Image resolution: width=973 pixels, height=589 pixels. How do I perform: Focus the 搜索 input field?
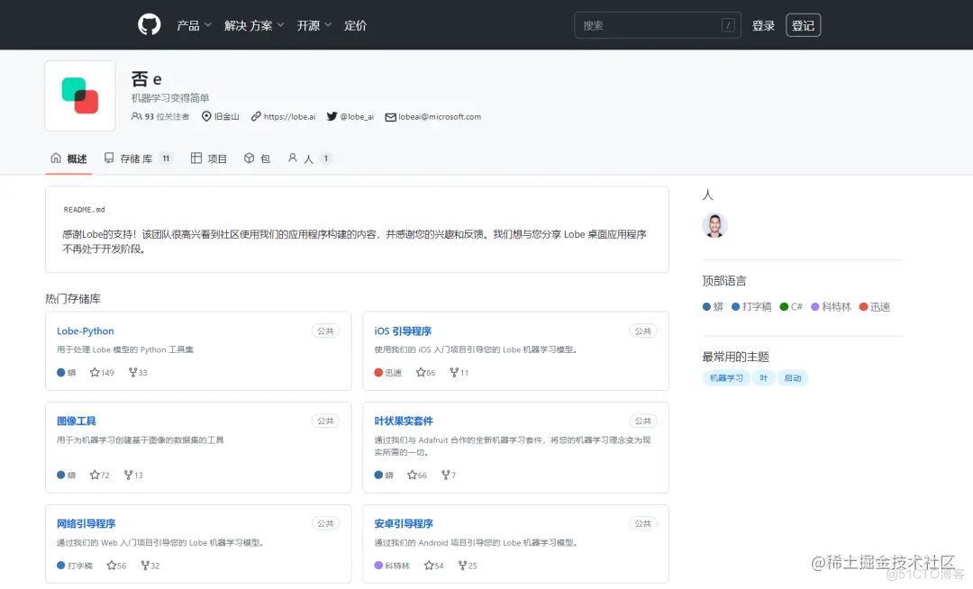657,25
